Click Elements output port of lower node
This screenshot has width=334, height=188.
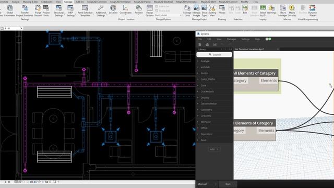pos(266,131)
